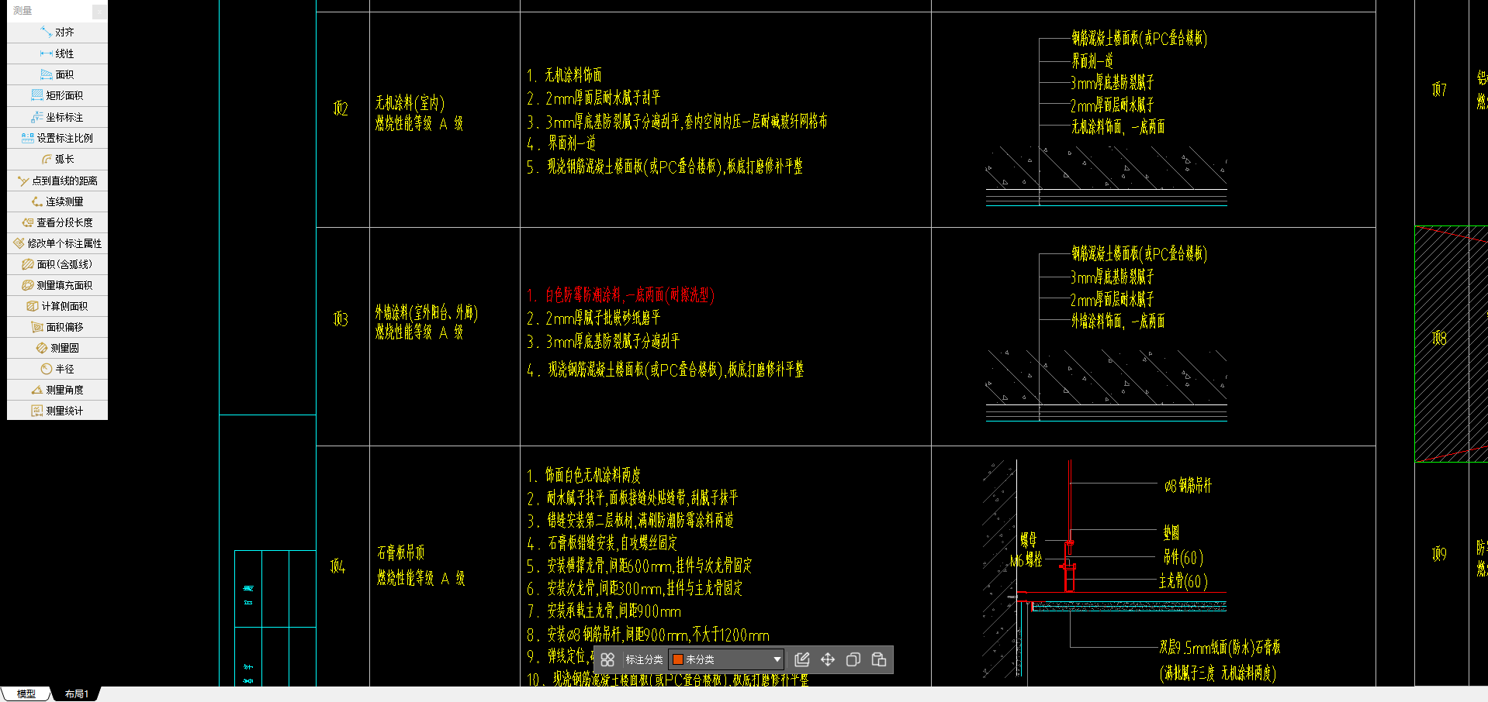Click text 外墙涂料(室外阳台、外廊)

click(427, 313)
